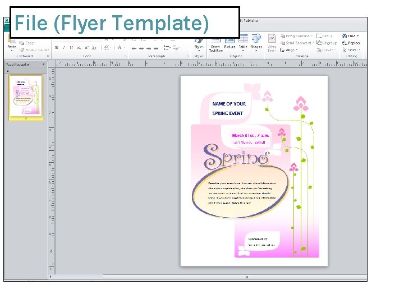The height and width of the screenshot is (303, 404).
Task: Click Send Backward
Action: point(297,43)
